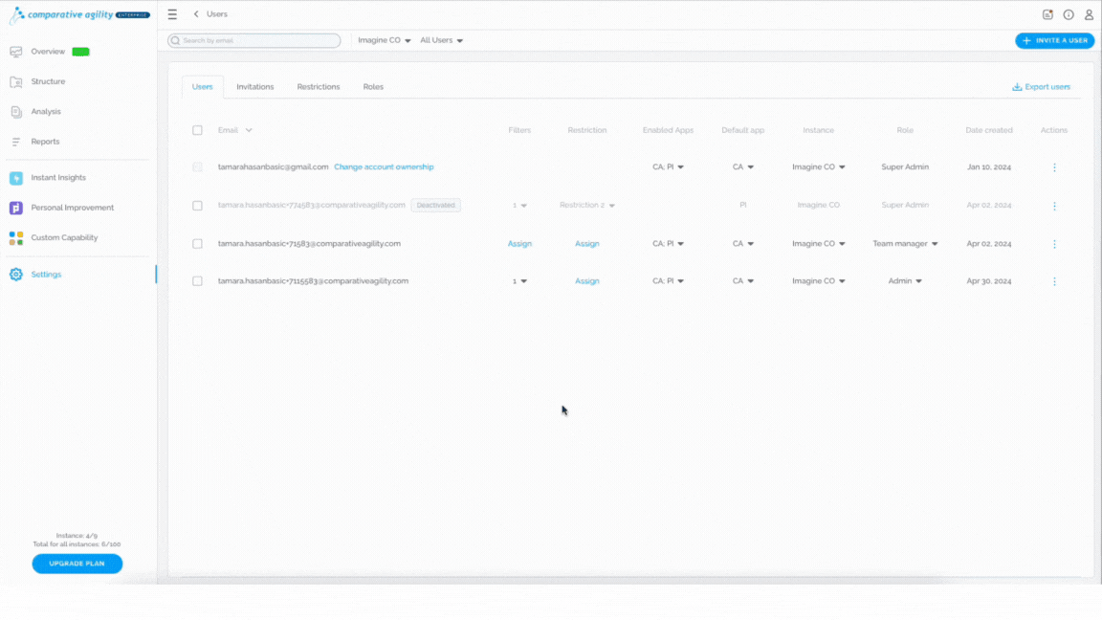This screenshot has height=620, width=1102.
Task: Open All Users filter dropdown
Action: click(x=441, y=41)
